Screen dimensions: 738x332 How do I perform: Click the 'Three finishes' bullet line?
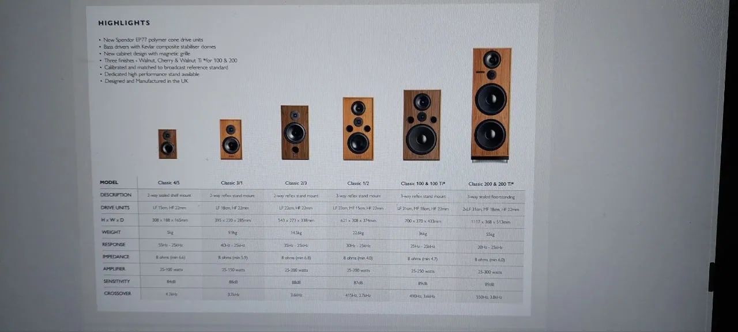click(170, 60)
